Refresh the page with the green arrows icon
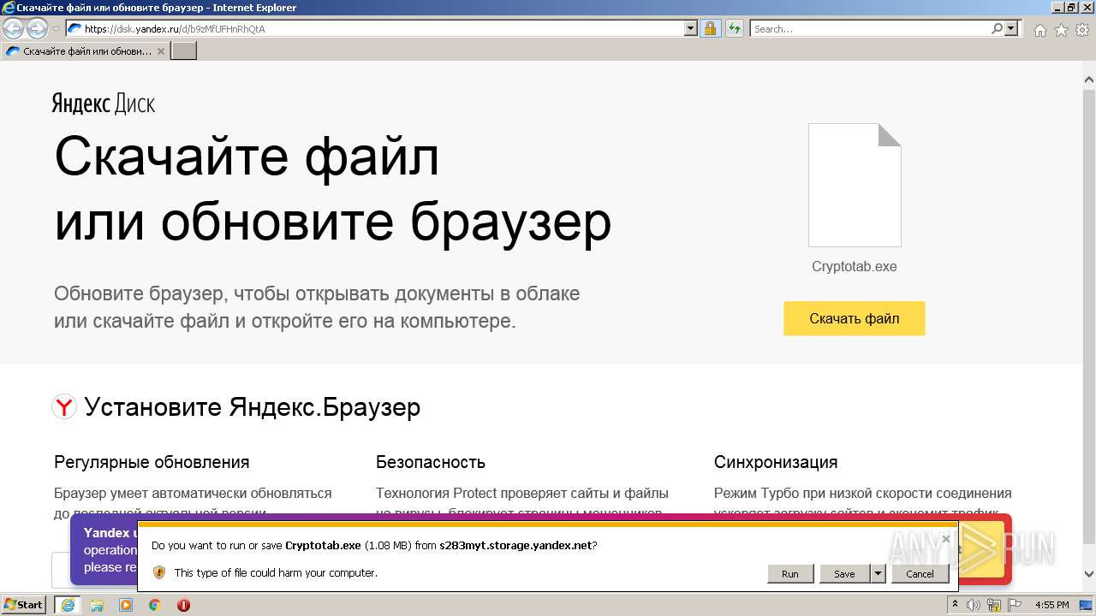The width and height of the screenshot is (1096, 616). 734,28
